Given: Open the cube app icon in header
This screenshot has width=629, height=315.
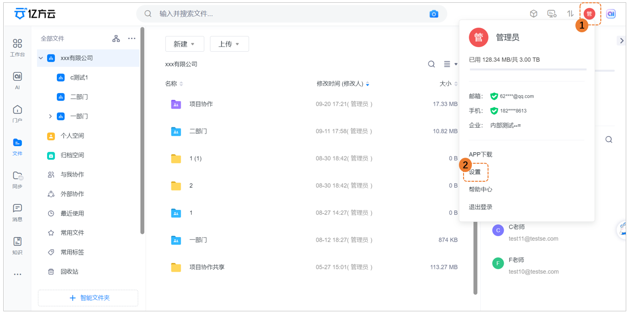Looking at the screenshot, I should tap(533, 14).
